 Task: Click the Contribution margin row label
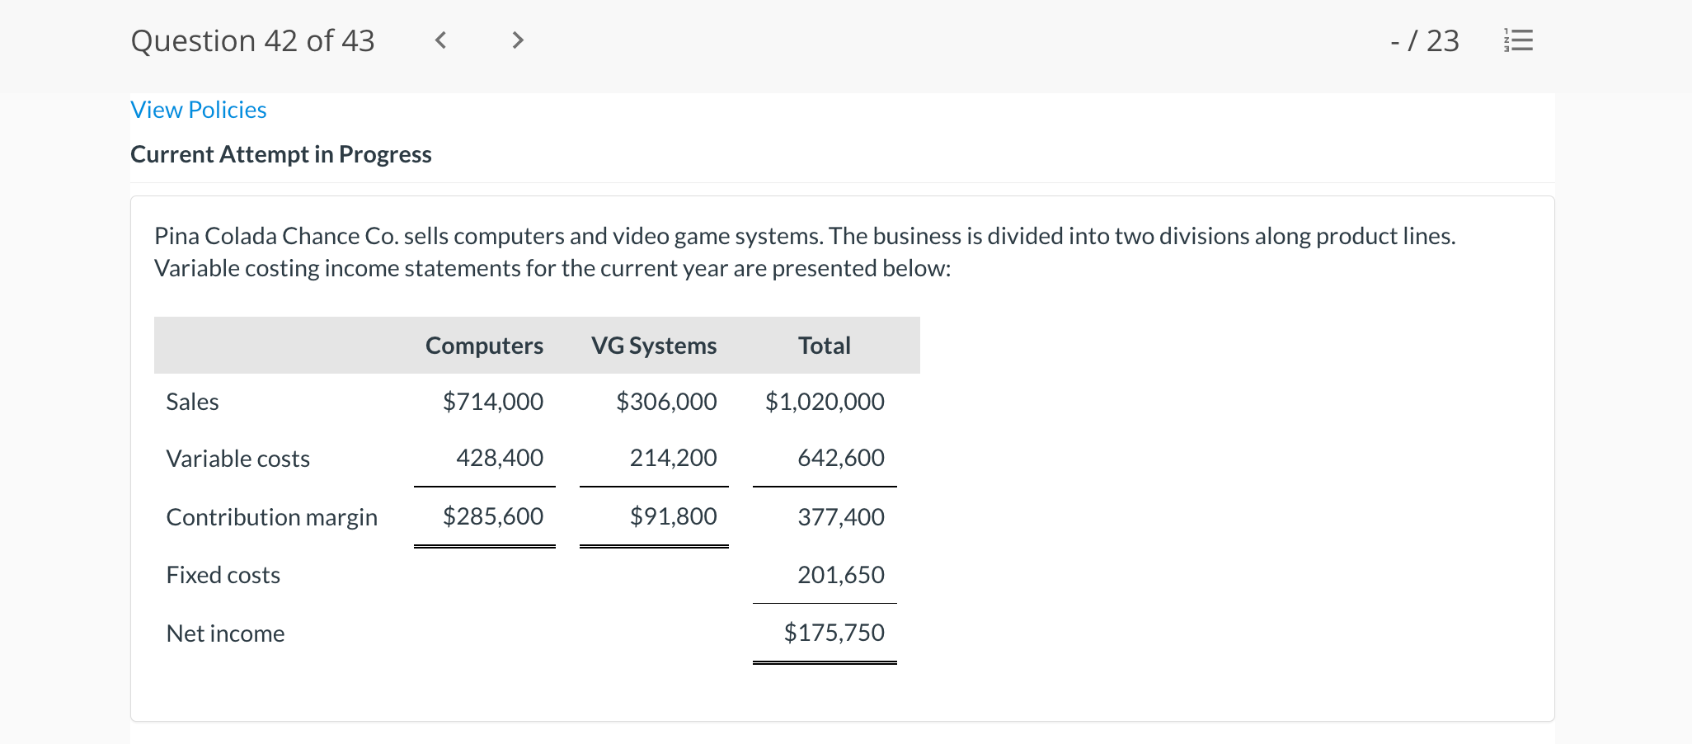click(x=272, y=517)
